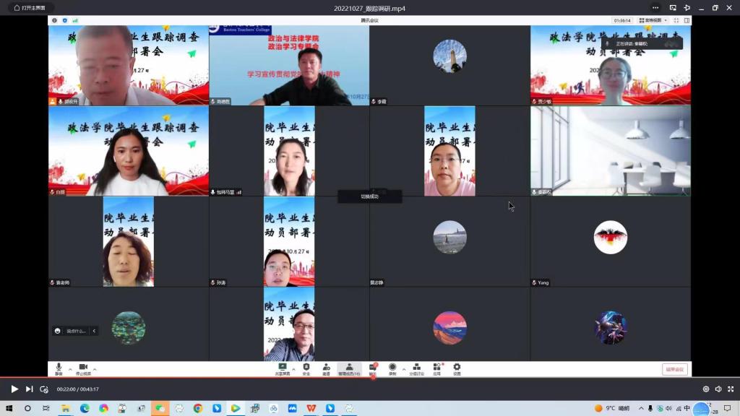
Task: Expand the arrow next to the mute button
Action: coord(70,368)
